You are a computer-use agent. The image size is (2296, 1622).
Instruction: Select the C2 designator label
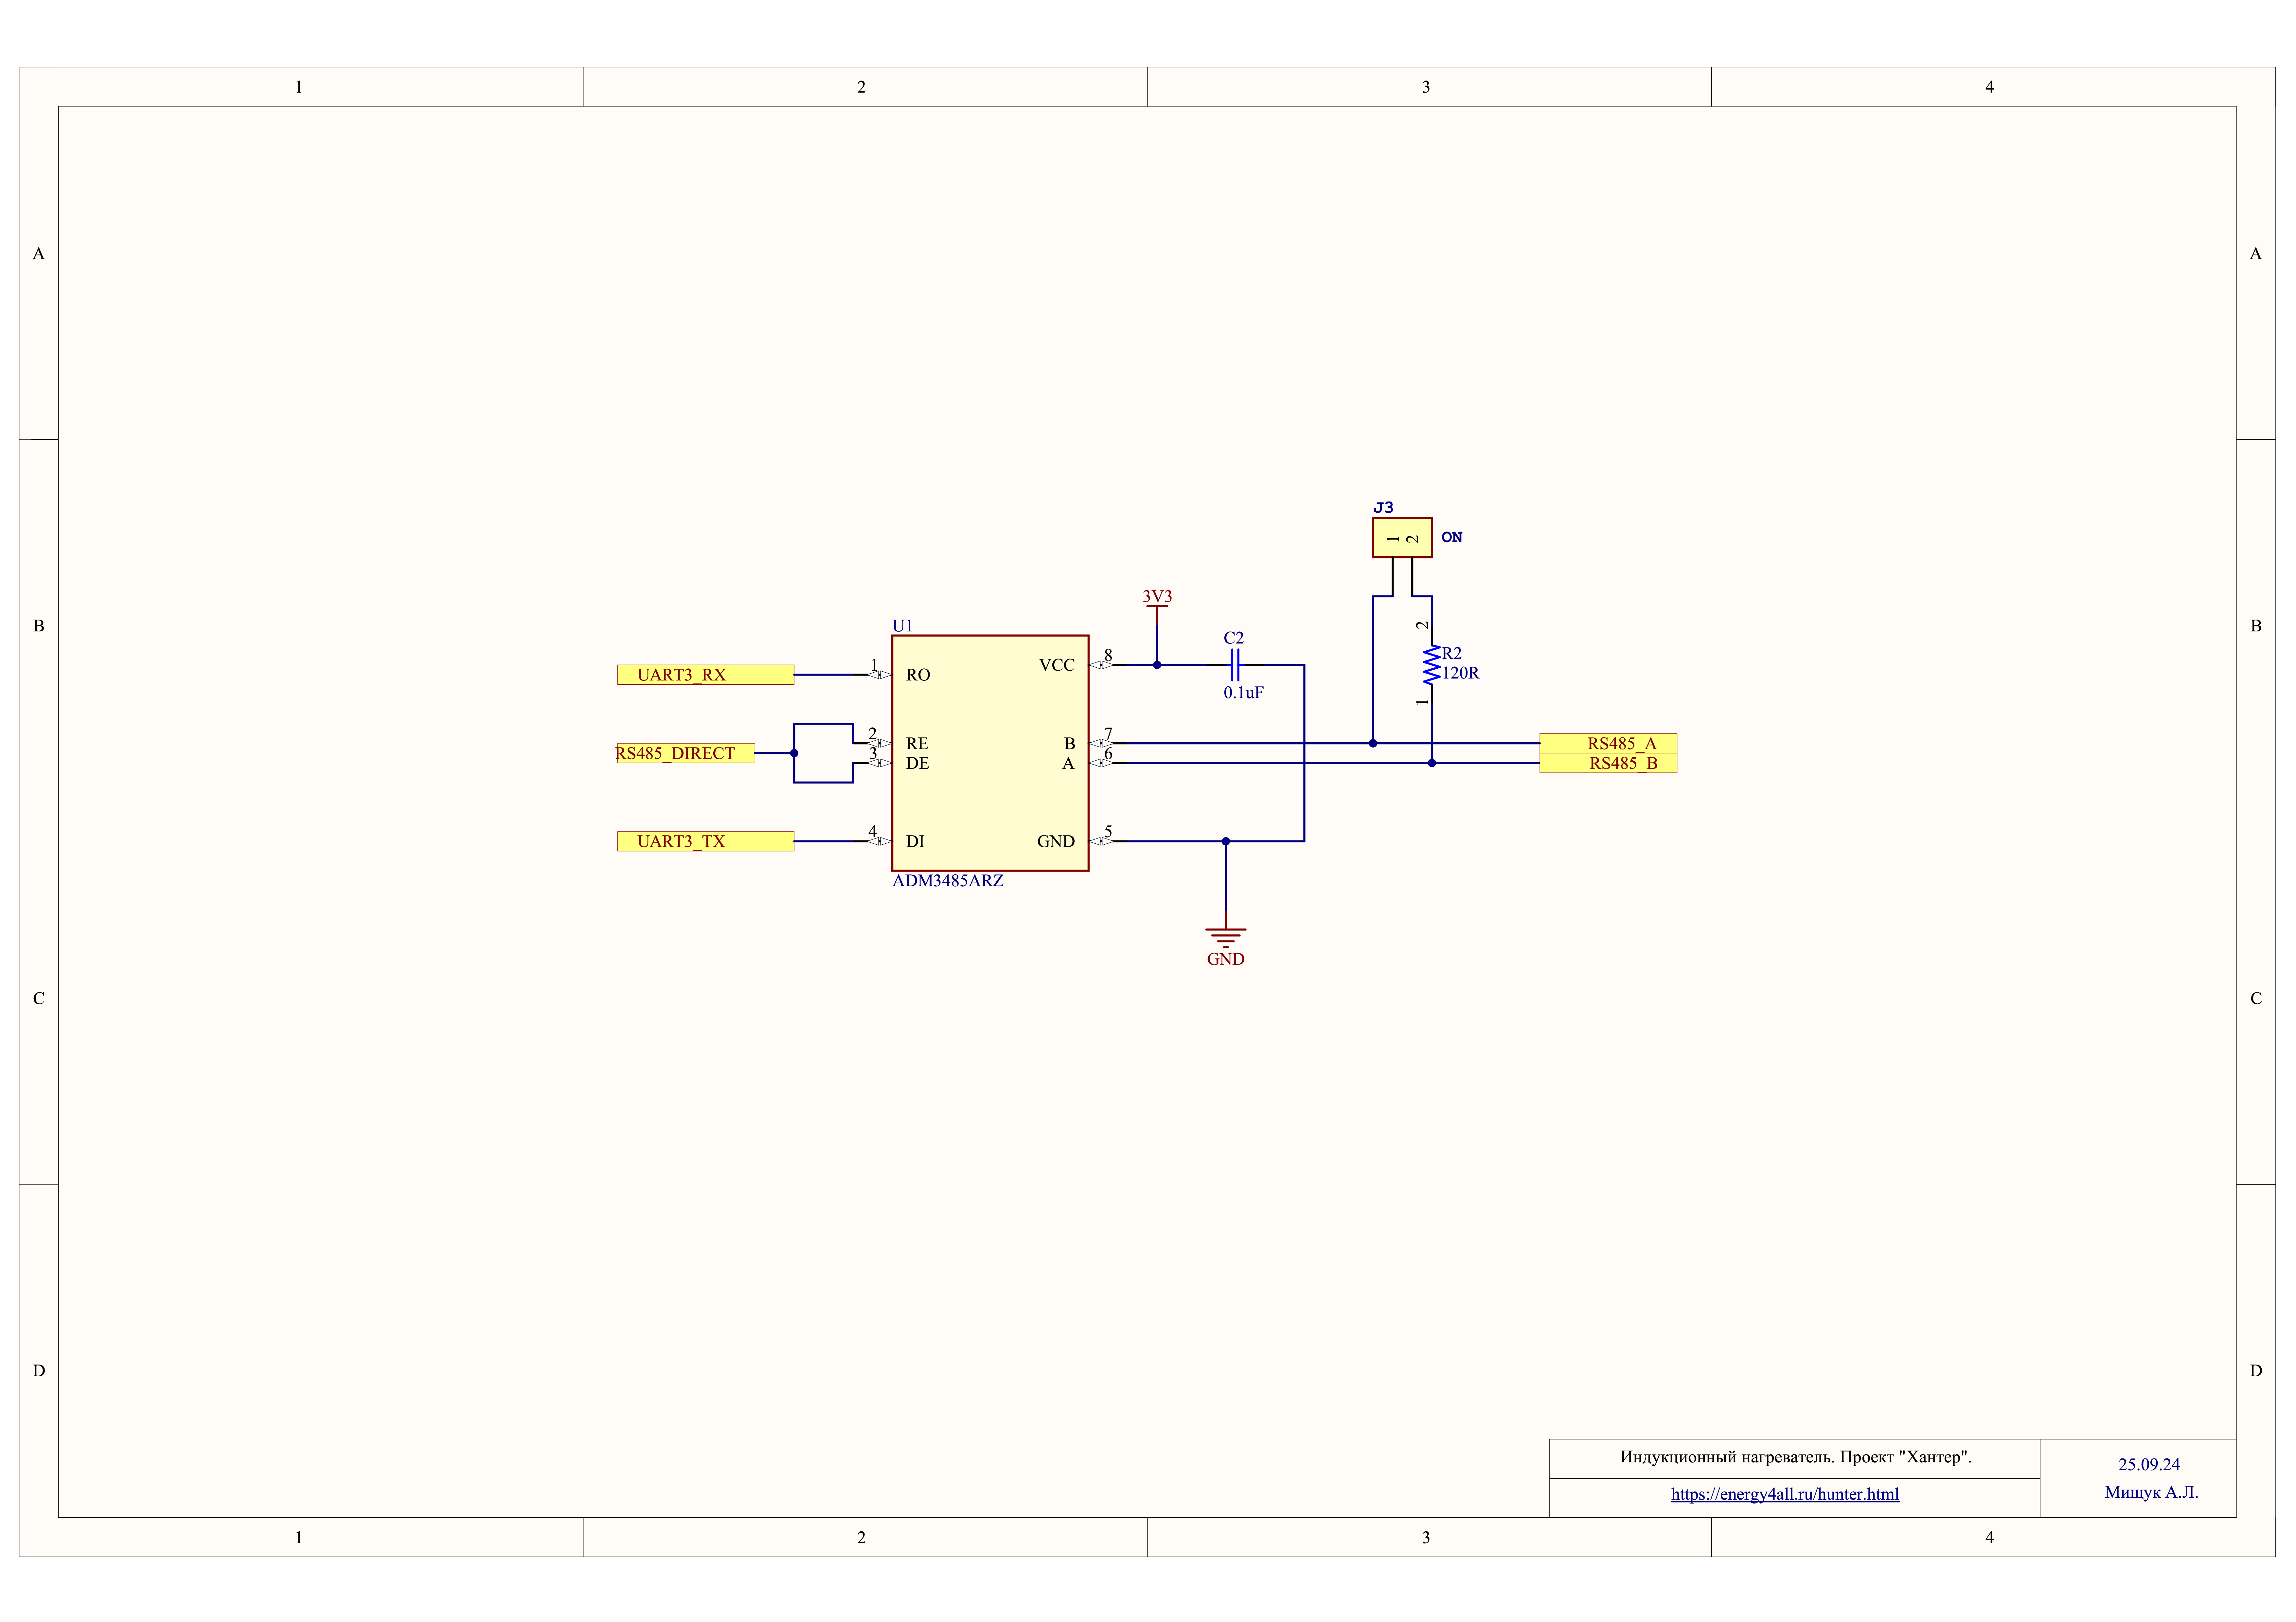(1234, 638)
